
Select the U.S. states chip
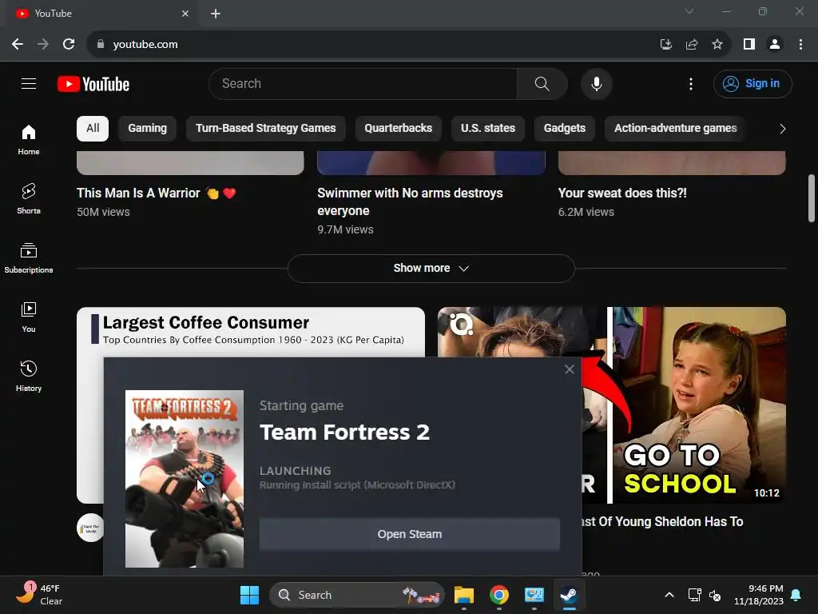[488, 129]
